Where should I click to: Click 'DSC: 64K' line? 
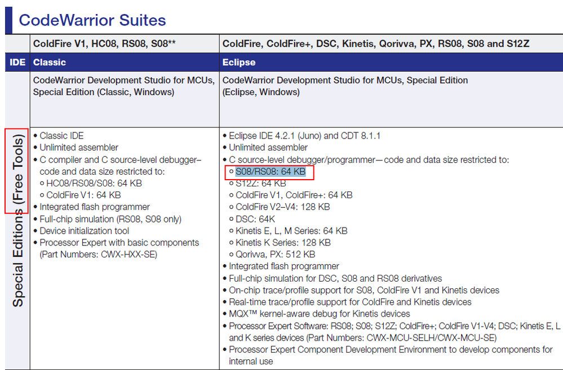[255, 219]
